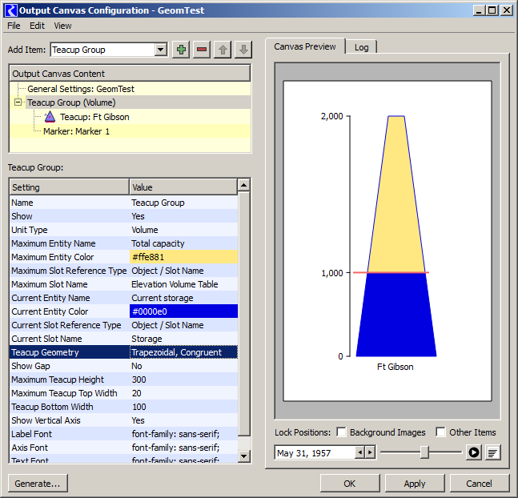Open the Edit menu
Image resolution: width=518 pixels, height=498 pixels.
pos(37,26)
